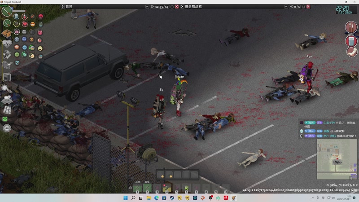359x202 pixels.
Task: Open the heart health panel
Action: pyautogui.click(x=7, y=44)
